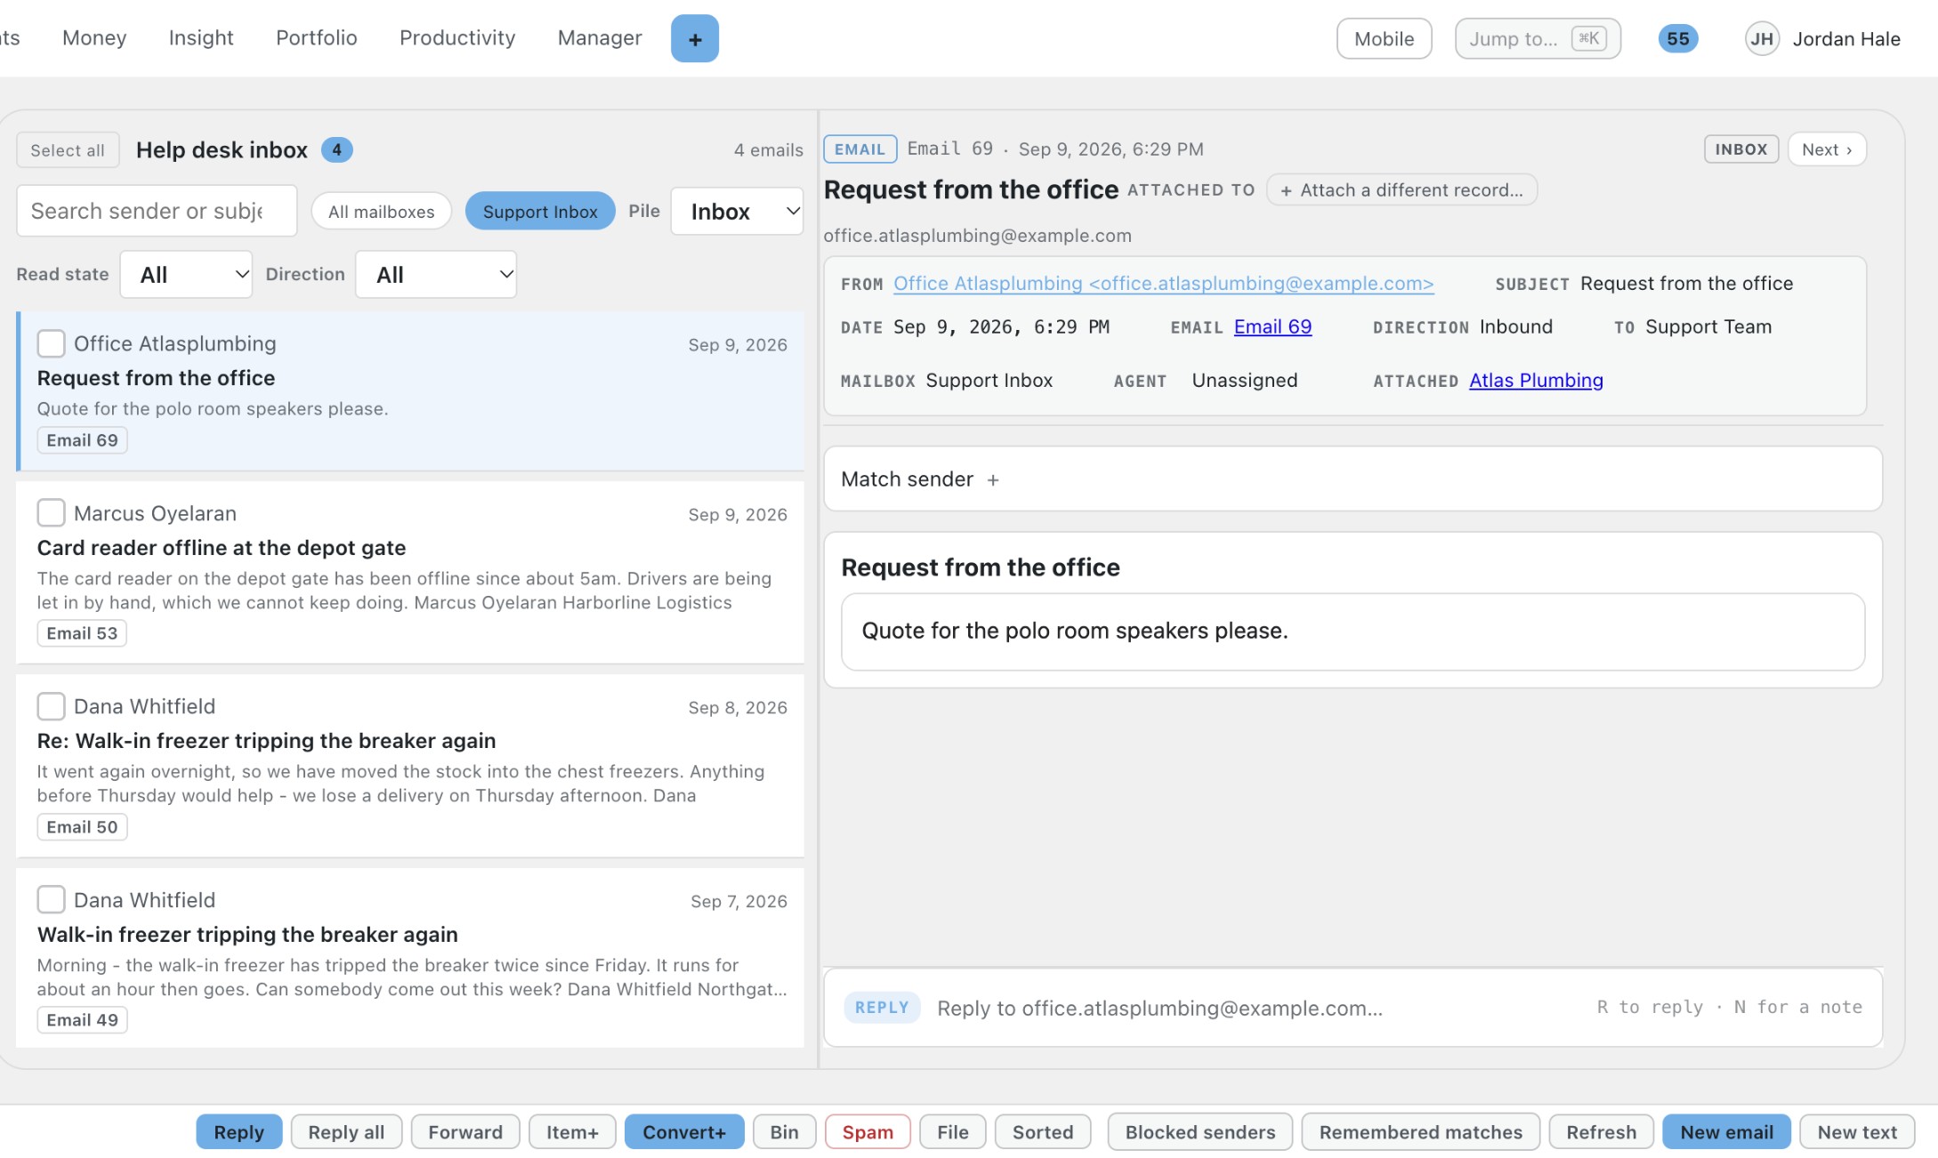Open the Productivity menu
Image resolution: width=1938 pixels, height=1158 pixels.
(457, 38)
